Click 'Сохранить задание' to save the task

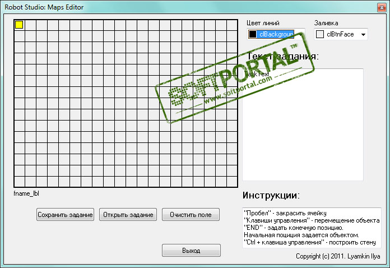(65, 215)
